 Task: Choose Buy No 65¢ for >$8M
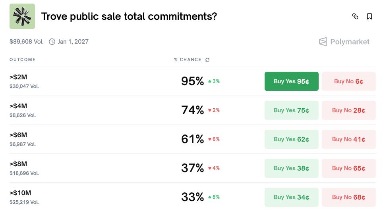(x=348, y=168)
